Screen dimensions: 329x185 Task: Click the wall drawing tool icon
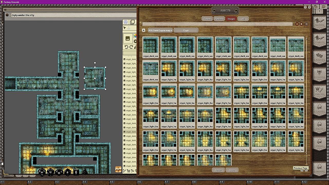coord(129,171)
